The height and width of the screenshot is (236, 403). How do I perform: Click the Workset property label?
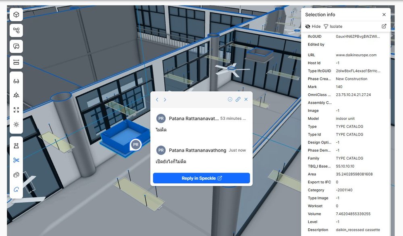315,206
